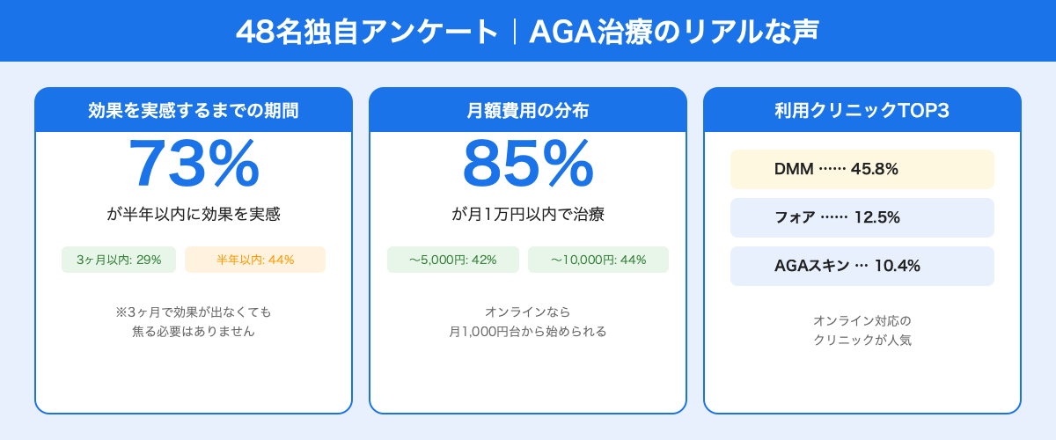Screen dimensions: 1056x440
Task: Click the 月1,000円台から始められる text line
Action: pyautogui.click(x=528, y=332)
